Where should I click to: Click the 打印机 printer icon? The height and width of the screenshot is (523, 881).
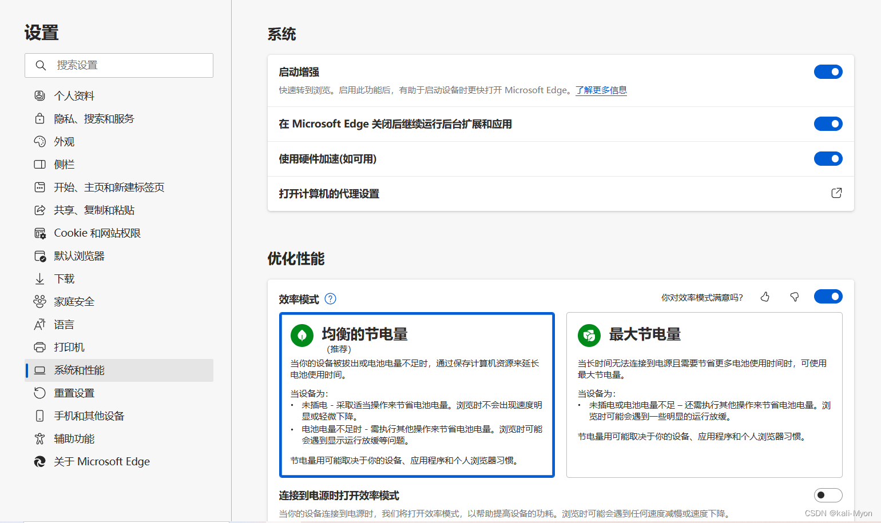39,347
